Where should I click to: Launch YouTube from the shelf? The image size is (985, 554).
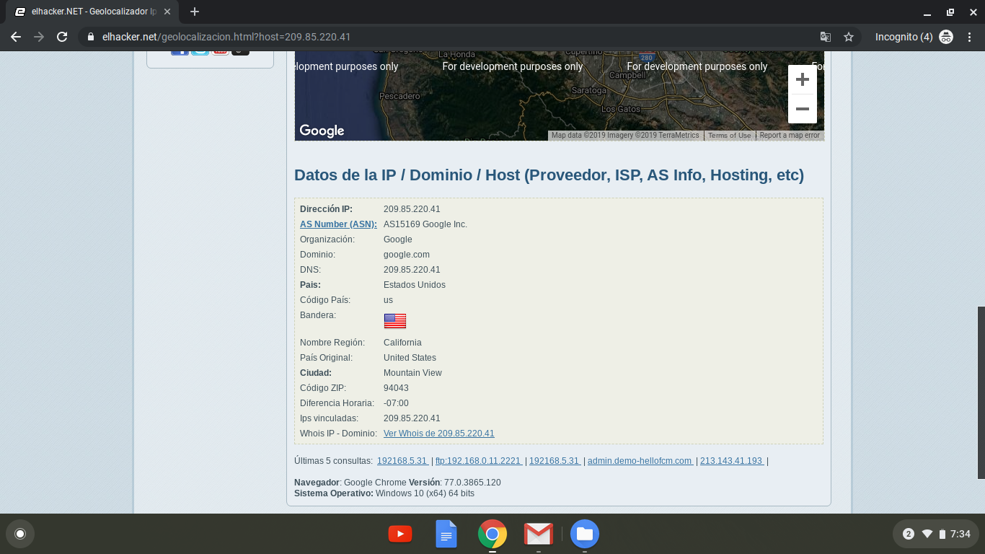pos(400,534)
